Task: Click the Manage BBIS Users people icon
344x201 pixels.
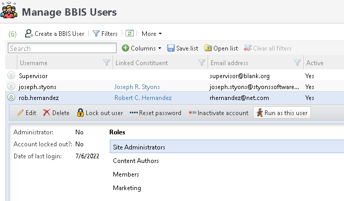Action: [9, 10]
